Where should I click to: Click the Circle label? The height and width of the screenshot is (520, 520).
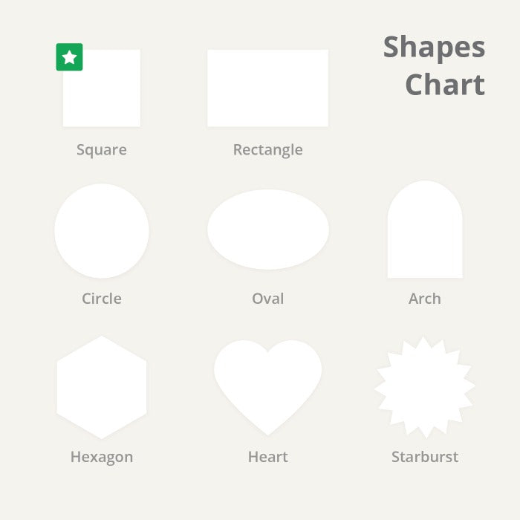(102, 299)
